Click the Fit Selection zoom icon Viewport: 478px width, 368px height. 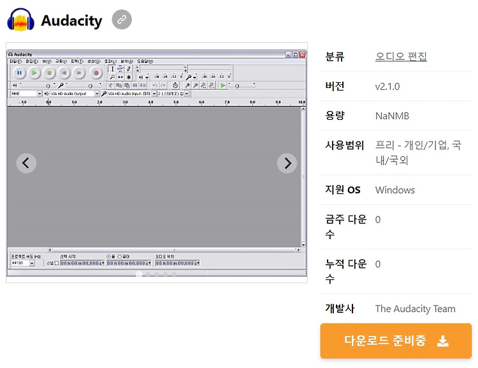coord(203,85)
